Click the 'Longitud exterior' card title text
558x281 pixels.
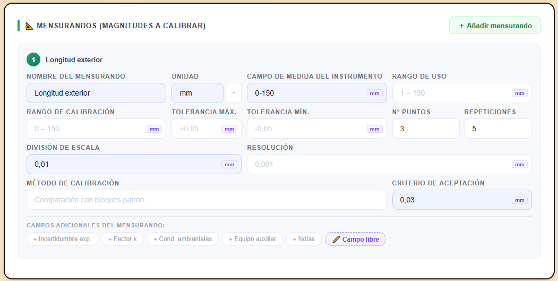[x=74, y=60]
